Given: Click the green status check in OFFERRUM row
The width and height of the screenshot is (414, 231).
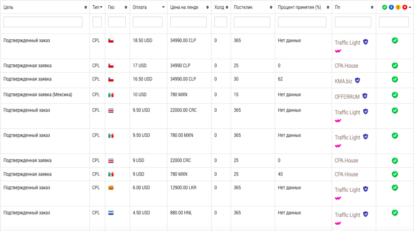Looking at the screenshot, I should (395, 95).
